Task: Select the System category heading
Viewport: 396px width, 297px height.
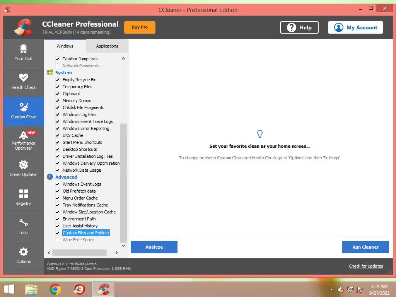Action: click(x=64, y=73)
